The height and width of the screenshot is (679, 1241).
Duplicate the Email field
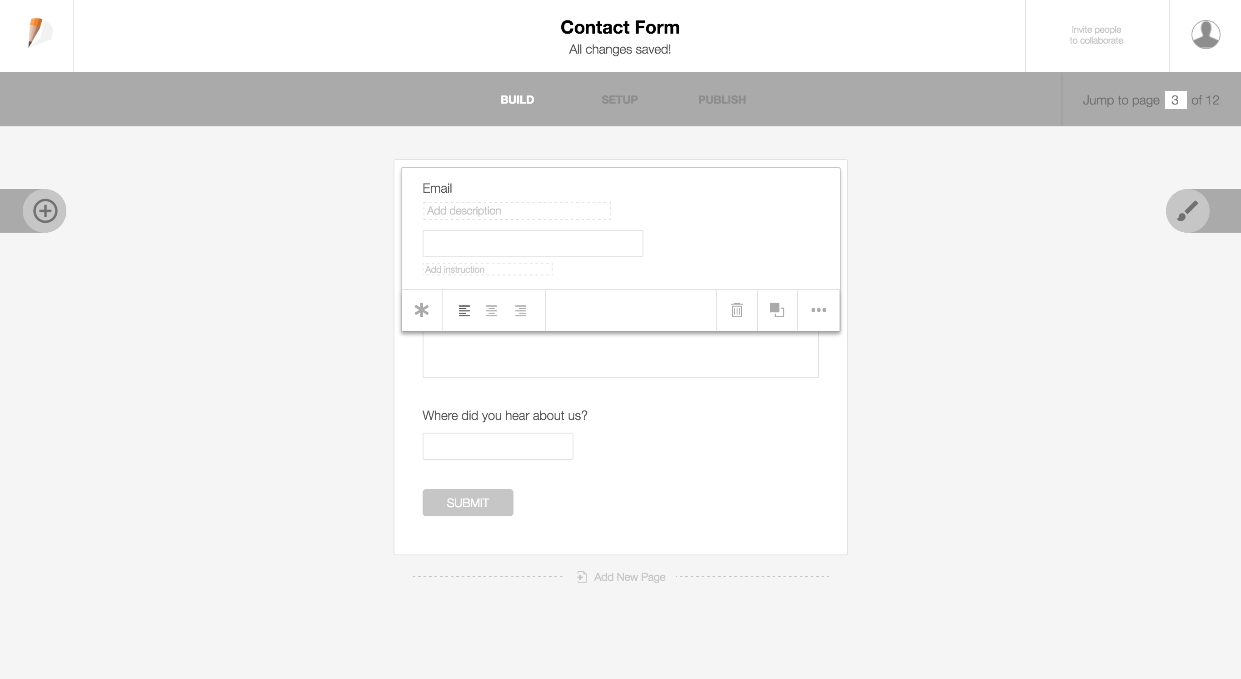[x=777, y=310]
